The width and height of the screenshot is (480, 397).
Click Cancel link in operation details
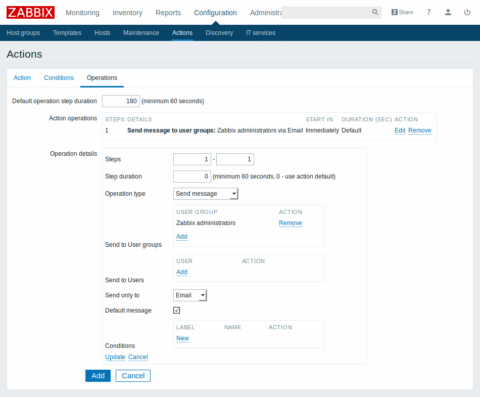[x=138, y=357]
